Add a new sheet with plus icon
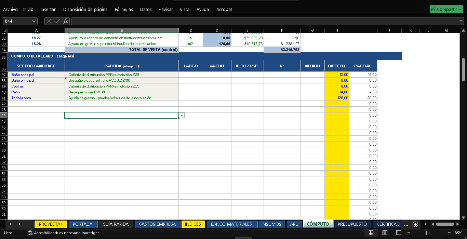The width and height of the screenshot is (467, 239). click(x=415, y=224)
